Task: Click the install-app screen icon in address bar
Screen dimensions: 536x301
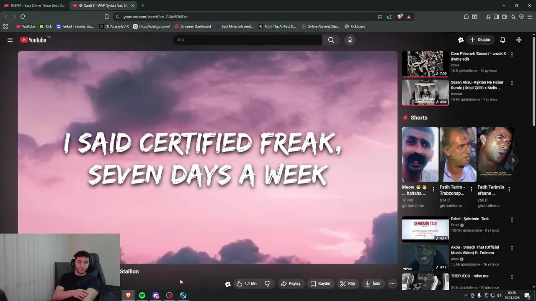Action: tap(380, 17)
